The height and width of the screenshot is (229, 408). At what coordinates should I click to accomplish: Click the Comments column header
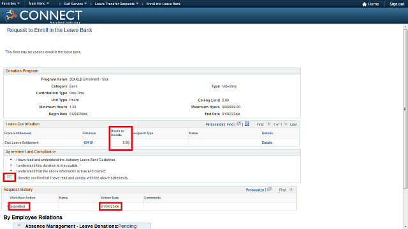tap(152, 198)
